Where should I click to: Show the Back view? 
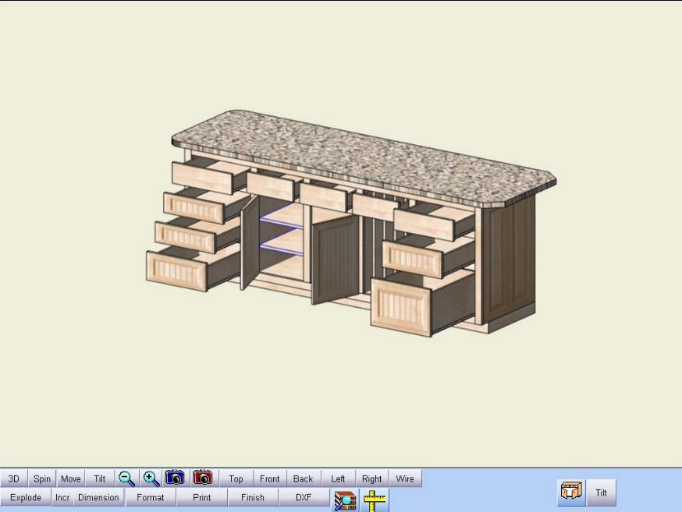pos(304,478)
